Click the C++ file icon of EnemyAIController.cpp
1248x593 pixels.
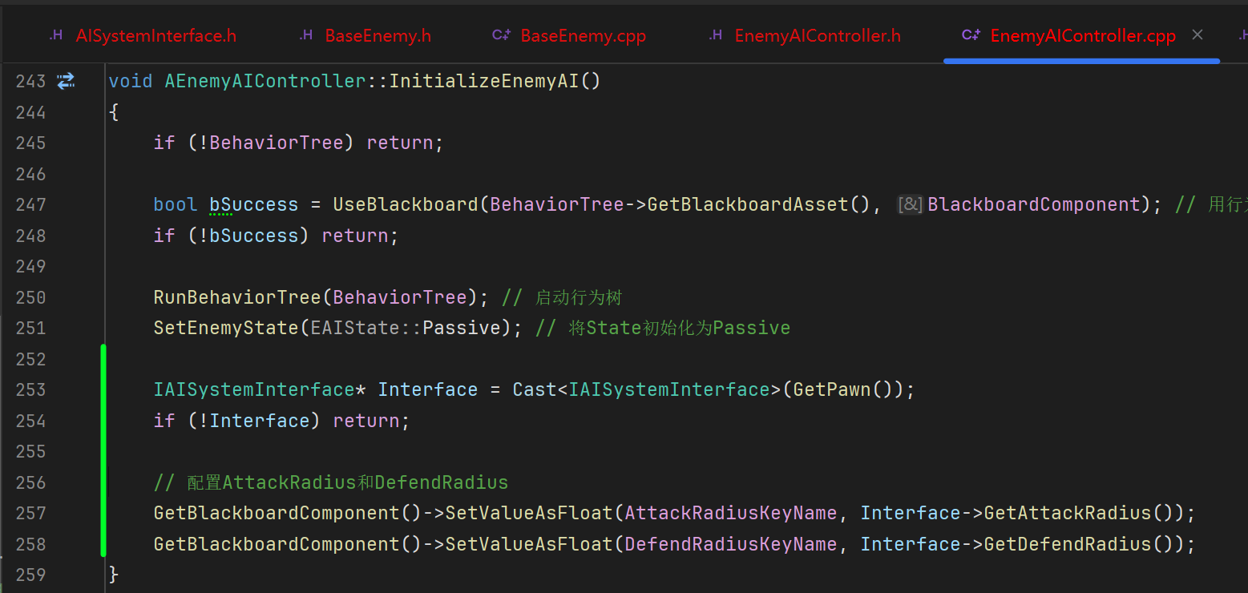(971, 35)
